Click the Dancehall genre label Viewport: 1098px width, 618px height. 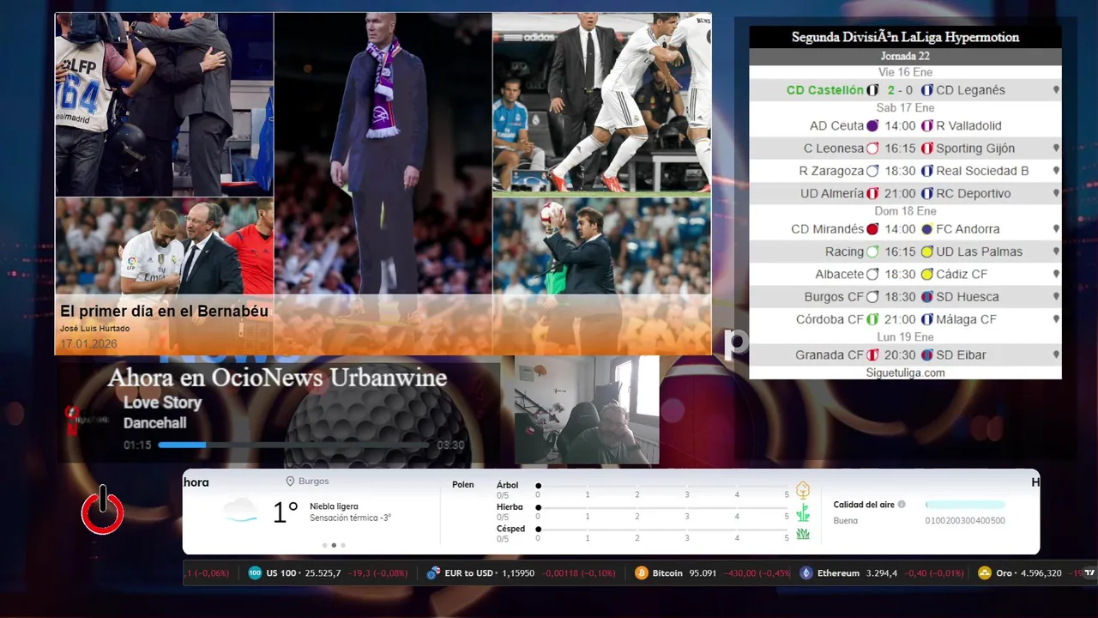click(154, 423)
